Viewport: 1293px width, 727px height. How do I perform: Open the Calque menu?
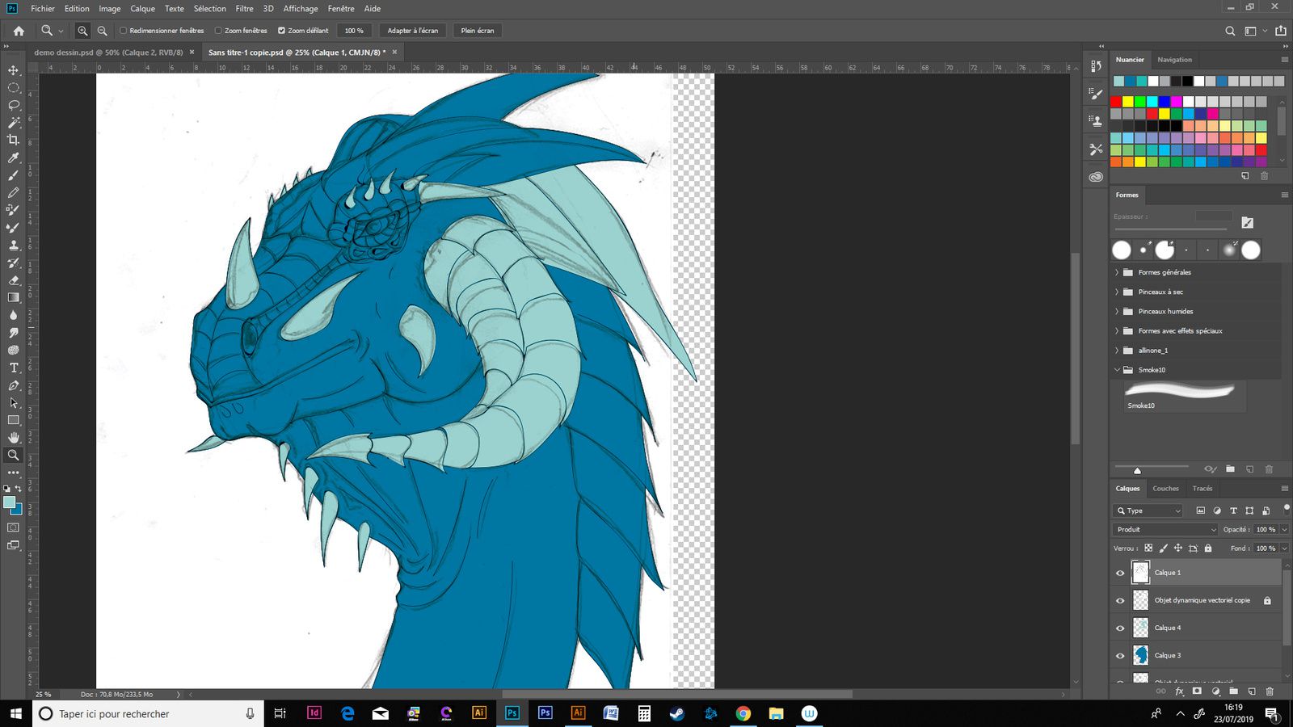coord(142,8)
